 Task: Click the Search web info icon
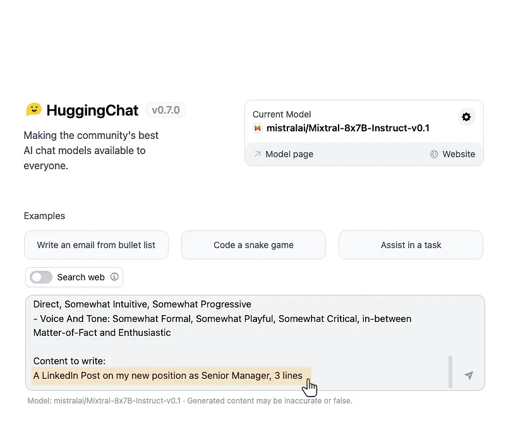(x=114, y=277)
